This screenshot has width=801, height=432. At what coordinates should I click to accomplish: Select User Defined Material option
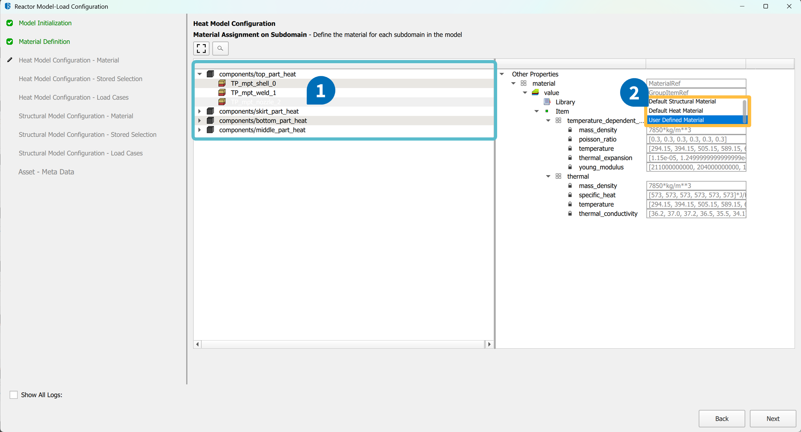(676, 120)
